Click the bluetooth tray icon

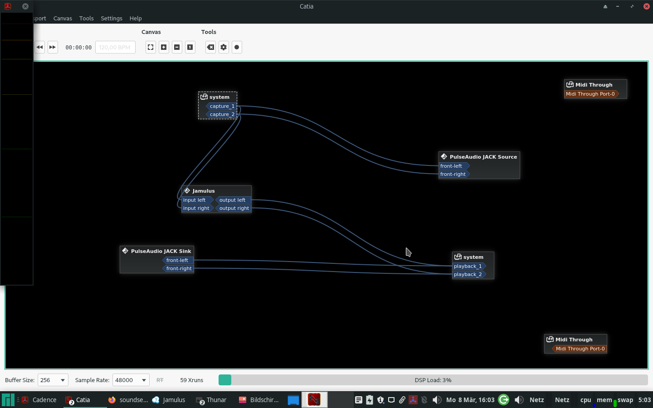coord(424,400)
